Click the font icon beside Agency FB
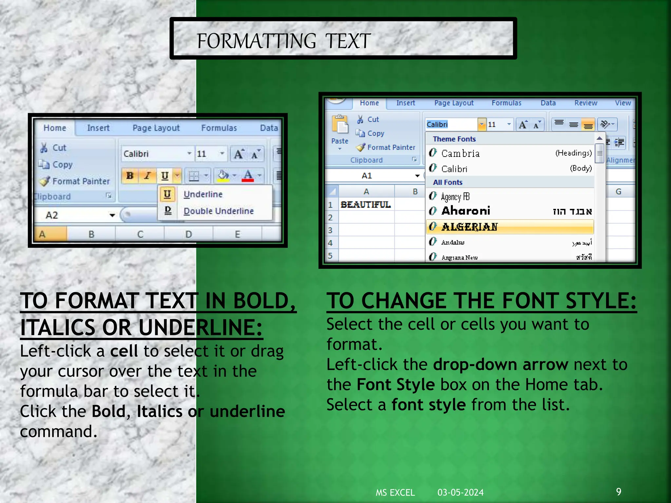This screenshot has width=671, height=503. (x=433, y=196)
